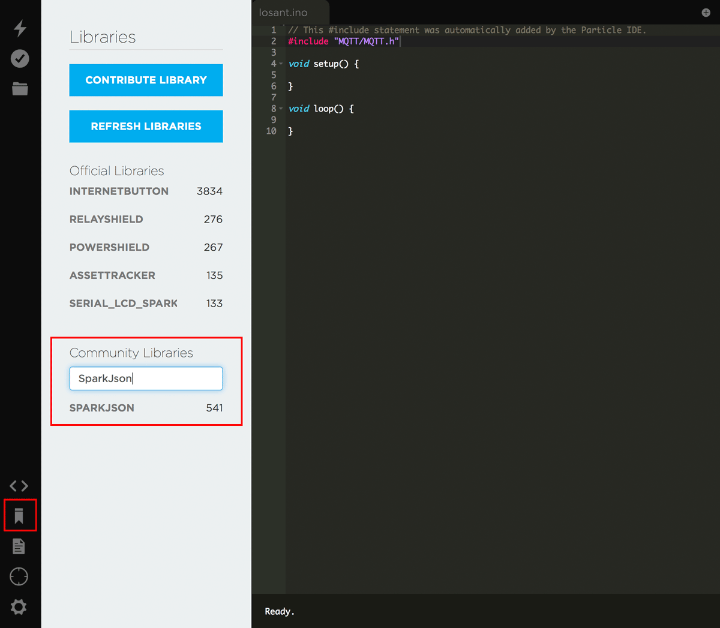Click the REFRESH LIBRARIES button
This screenshot has width=720, height=628.
[146, 126]
